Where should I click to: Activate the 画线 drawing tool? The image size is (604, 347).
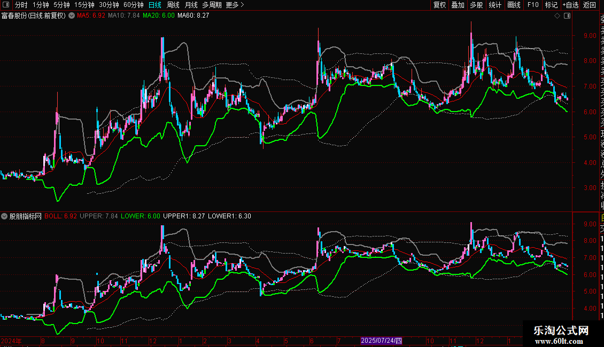pyautogui.click(x=514, y=5)
